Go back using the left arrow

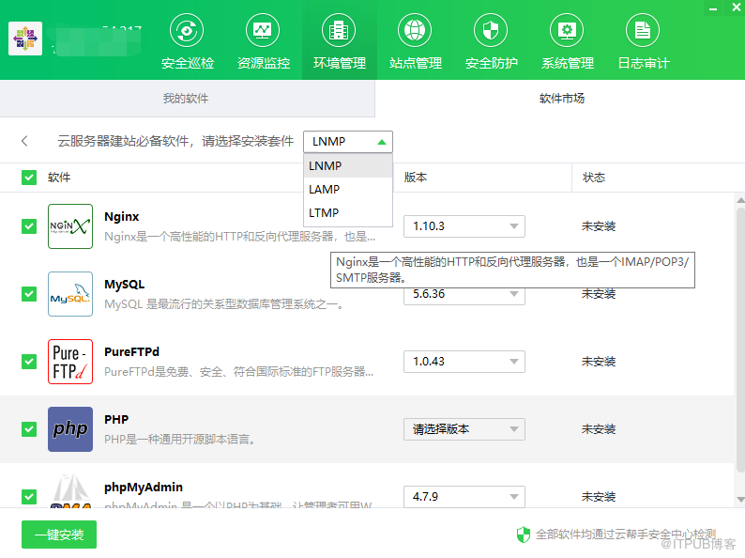[x=24, y=142]
